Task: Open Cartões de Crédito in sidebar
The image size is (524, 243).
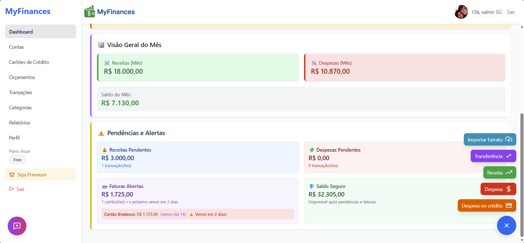Action: [29, 62]
